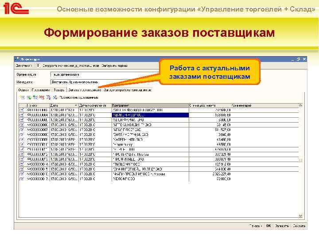The image size is (319, 239).
Task: Click the Закрыть button
Action: click(x=299, y=226)
